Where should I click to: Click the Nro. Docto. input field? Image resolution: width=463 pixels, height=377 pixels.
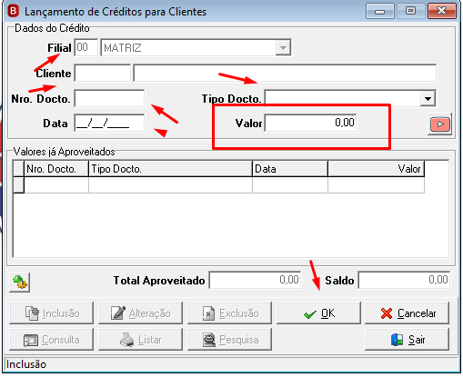click(x=109, y=98)
